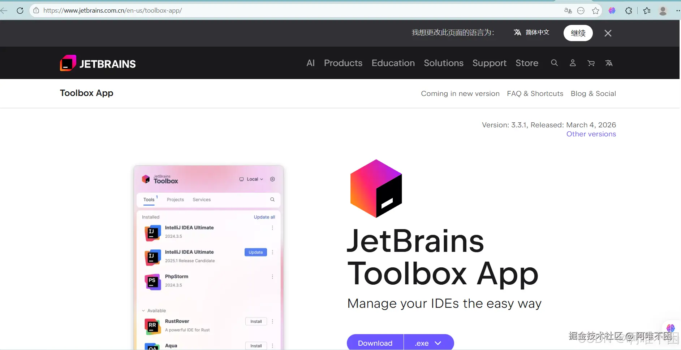
Task: Open the Solutions menu
Action: (x=444, y=63)
